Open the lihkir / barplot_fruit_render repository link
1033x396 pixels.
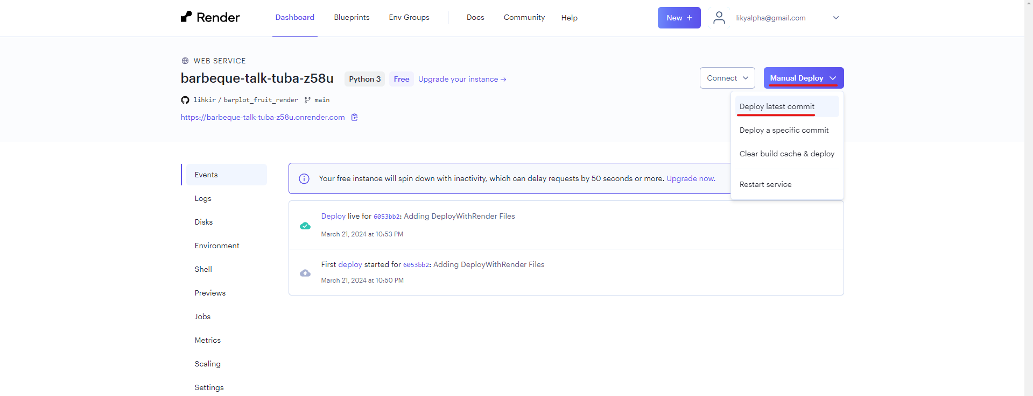(245, 100)
